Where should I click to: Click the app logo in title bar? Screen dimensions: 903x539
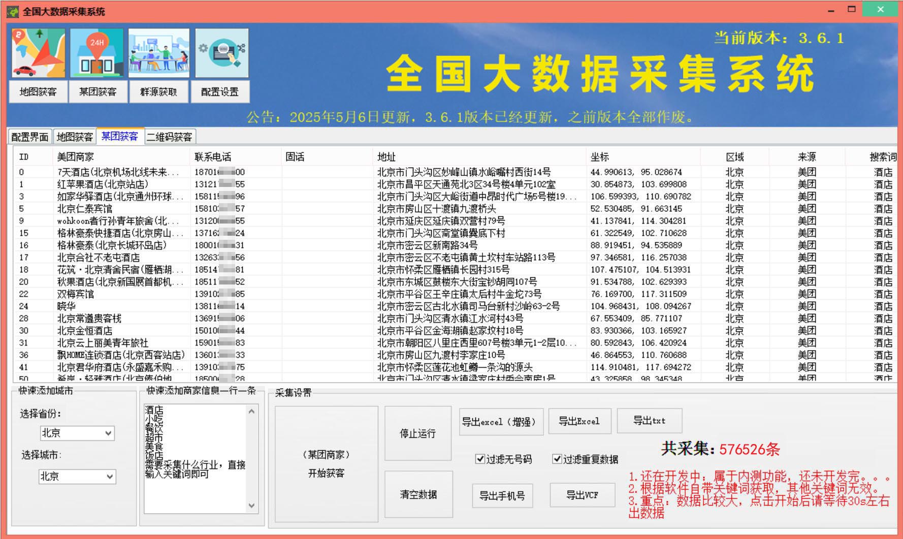[x=13, y=11]
